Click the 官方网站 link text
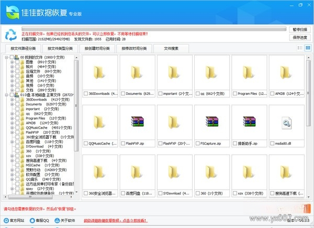The width and height of the screenshot is (314, 228). pyautogui.click(x=17, y=221)
